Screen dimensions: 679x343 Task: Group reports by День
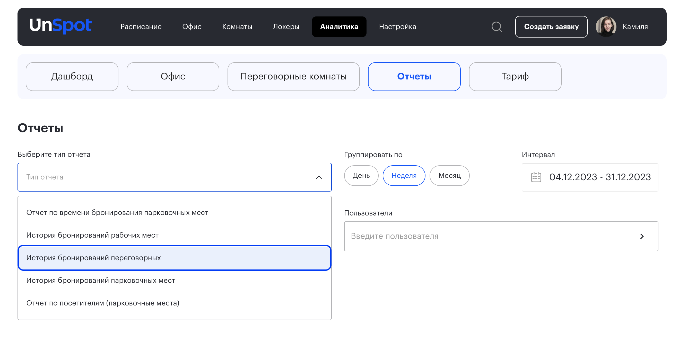point(361,176)
